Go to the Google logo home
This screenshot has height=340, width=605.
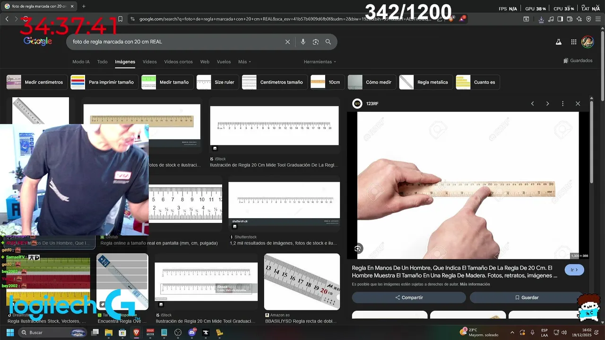tap(38, 42)
